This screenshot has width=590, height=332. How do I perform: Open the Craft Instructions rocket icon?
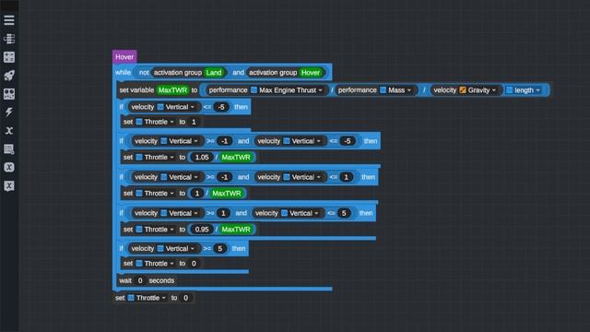(9, 76)
